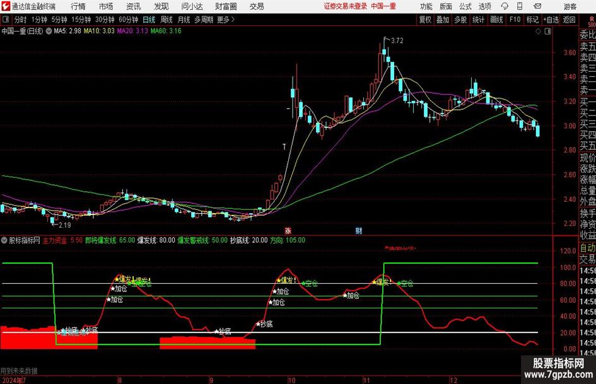Click the MA20: 3.13 label
596x384 pixels.
pyautogui.click(x=132, y=31)
